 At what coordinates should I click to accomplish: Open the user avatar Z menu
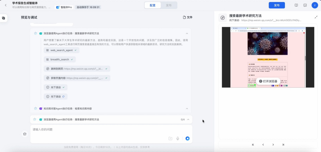click(315, 5)
